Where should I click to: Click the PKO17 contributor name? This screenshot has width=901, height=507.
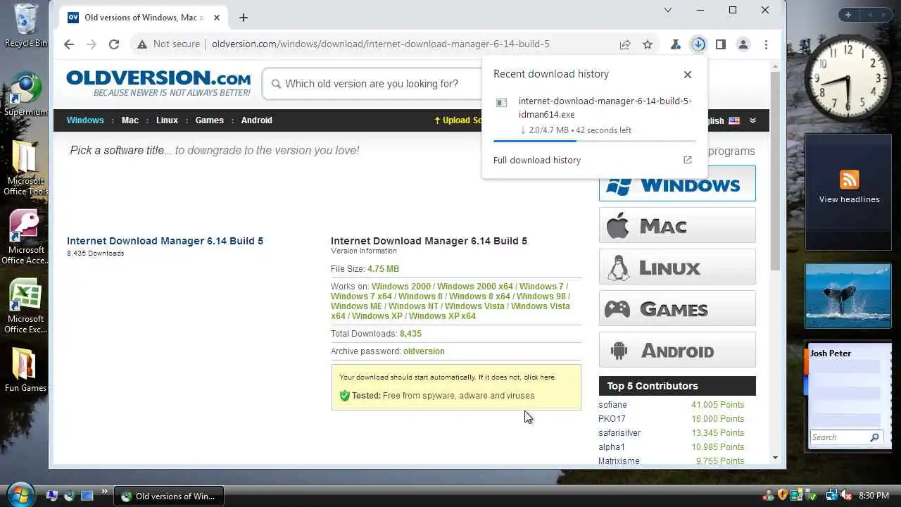click(x=612, y=419)
